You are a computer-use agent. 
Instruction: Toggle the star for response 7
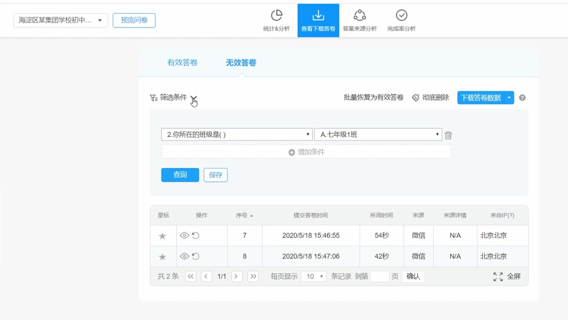162,236
